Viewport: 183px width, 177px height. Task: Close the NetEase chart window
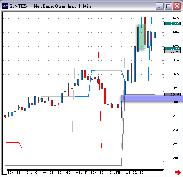[177, 6]
